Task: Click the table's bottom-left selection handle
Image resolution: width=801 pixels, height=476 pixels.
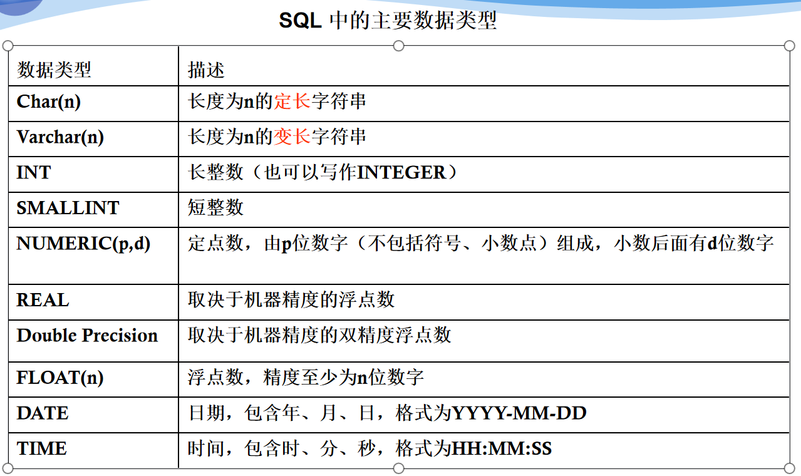Action: [8, 468]
